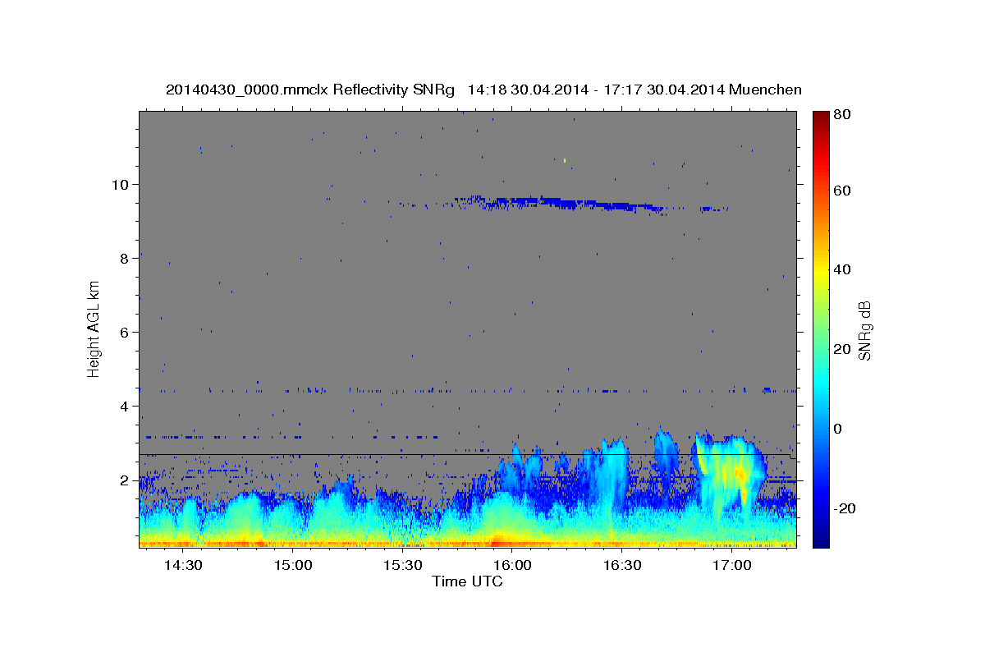Click the colorbar value 80
Image resolution: width=985 pixels, height=657 pixels.
[843, 115]
